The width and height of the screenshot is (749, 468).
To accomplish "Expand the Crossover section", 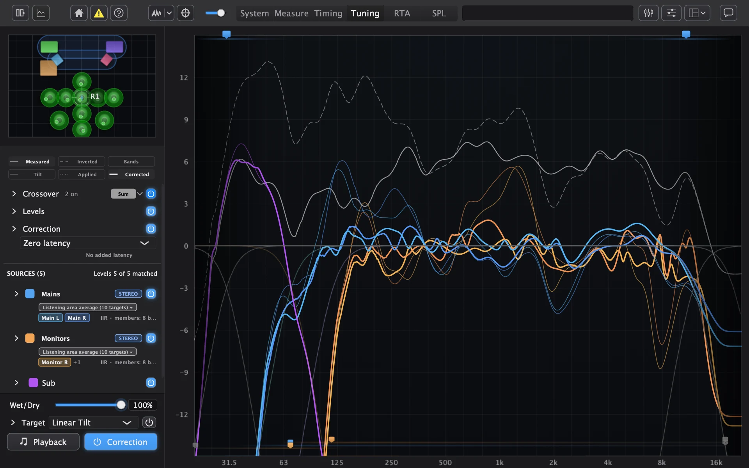I will 14,194.
